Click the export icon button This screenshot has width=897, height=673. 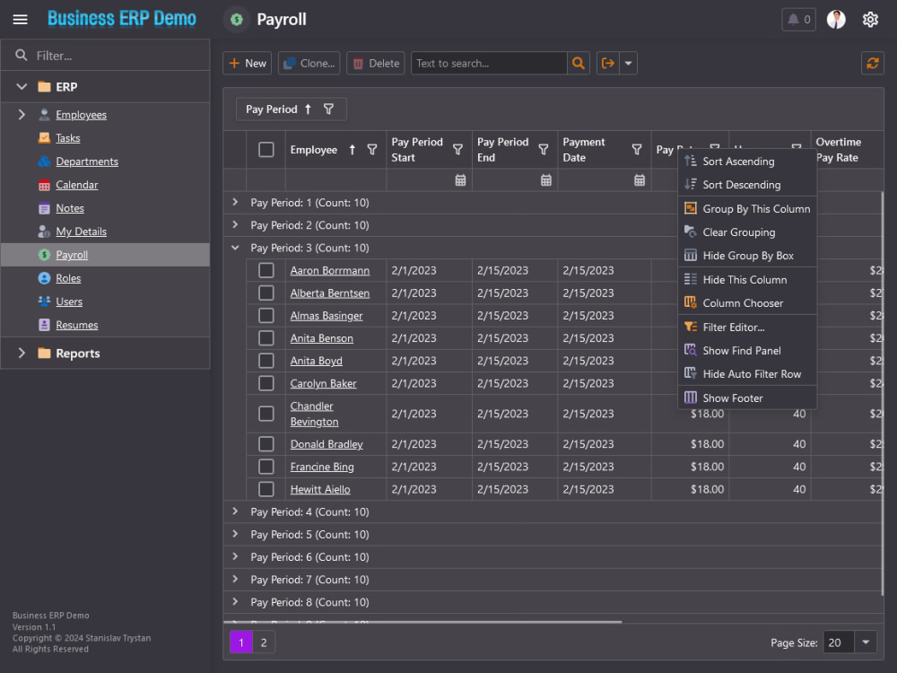click(608, 63)
